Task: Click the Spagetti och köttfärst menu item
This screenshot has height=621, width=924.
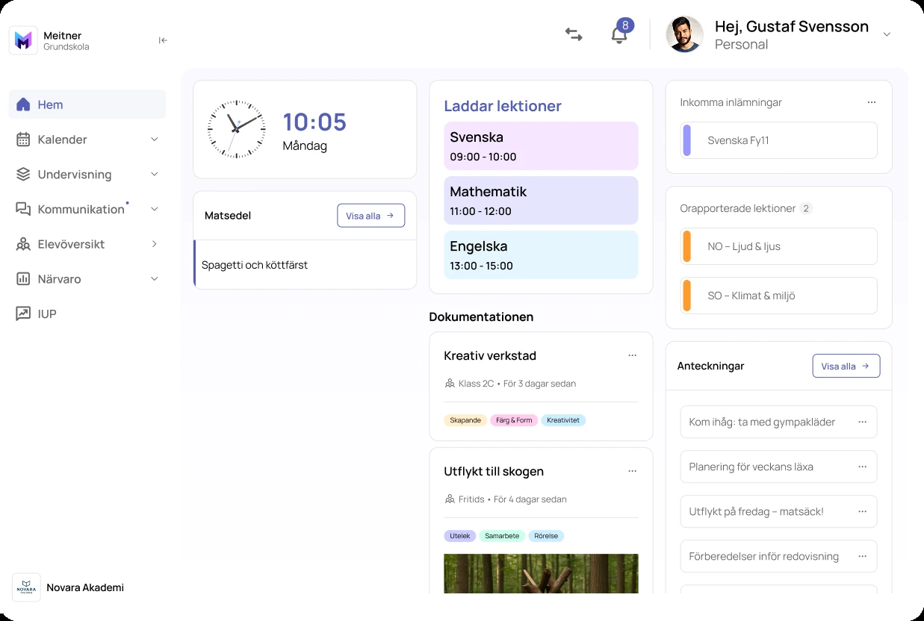Action: coord(305,265)
